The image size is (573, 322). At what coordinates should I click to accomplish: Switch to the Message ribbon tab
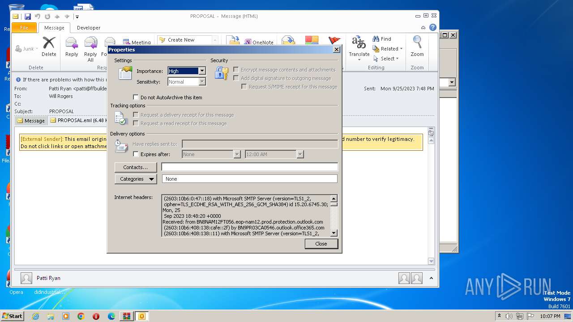point(54,28)
